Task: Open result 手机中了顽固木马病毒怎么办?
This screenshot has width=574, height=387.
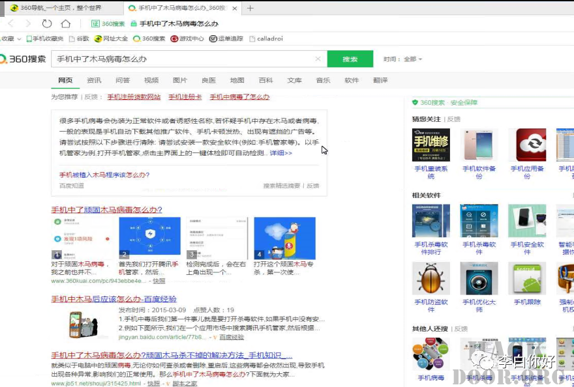Action: (106, 210)
